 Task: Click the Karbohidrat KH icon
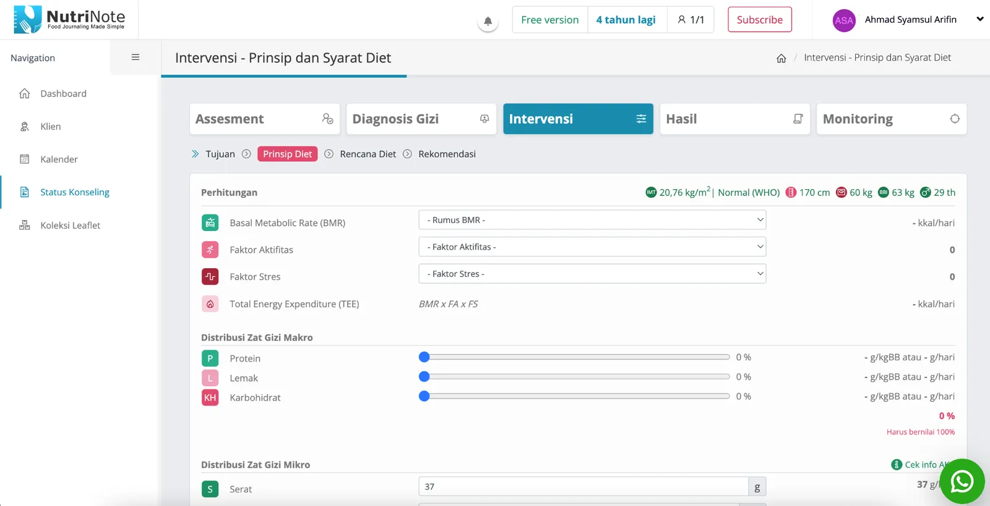click(210, 398)
